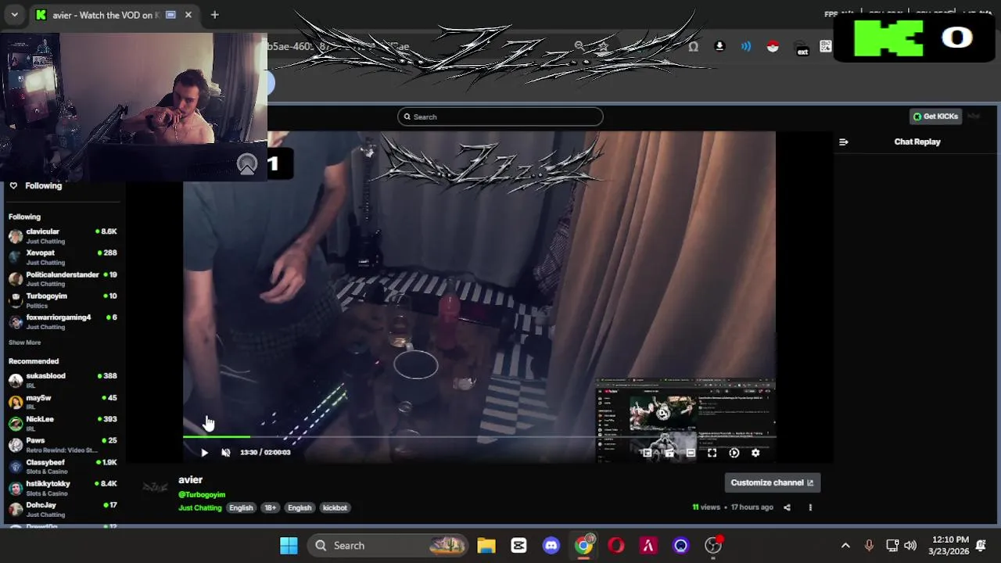1001x563 pixels.
Task: Click the blue sound waves extension icon
Action: pos(746,46)
